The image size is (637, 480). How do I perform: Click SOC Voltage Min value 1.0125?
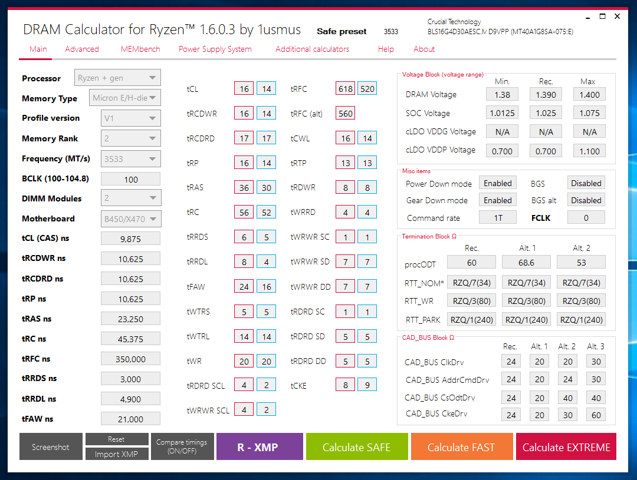pos(502,113)
